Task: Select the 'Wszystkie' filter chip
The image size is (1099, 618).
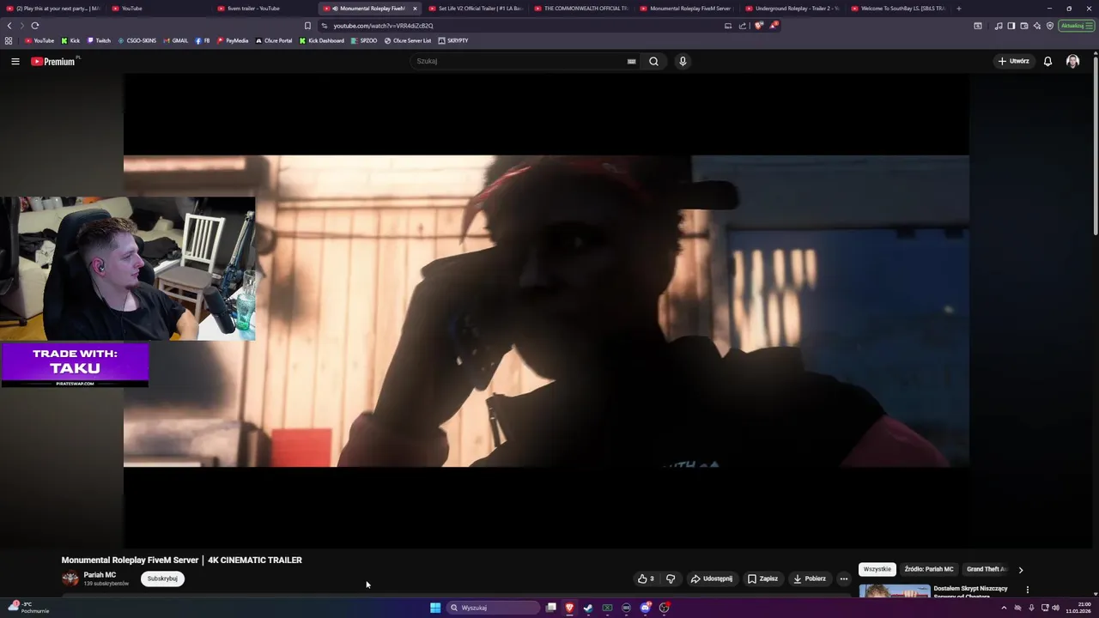Action: pos(877,569)
